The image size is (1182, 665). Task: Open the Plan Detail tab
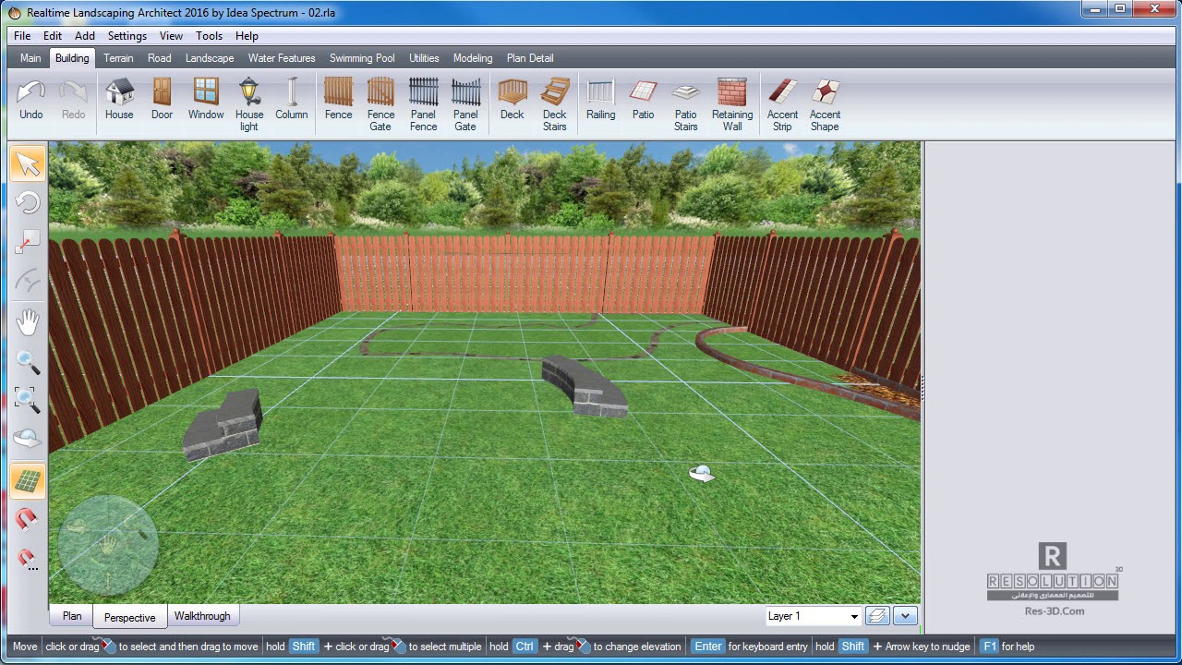(530, 58)
